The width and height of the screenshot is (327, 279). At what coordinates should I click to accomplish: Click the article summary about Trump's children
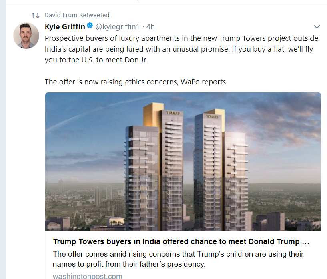click(x=178, y=259)
